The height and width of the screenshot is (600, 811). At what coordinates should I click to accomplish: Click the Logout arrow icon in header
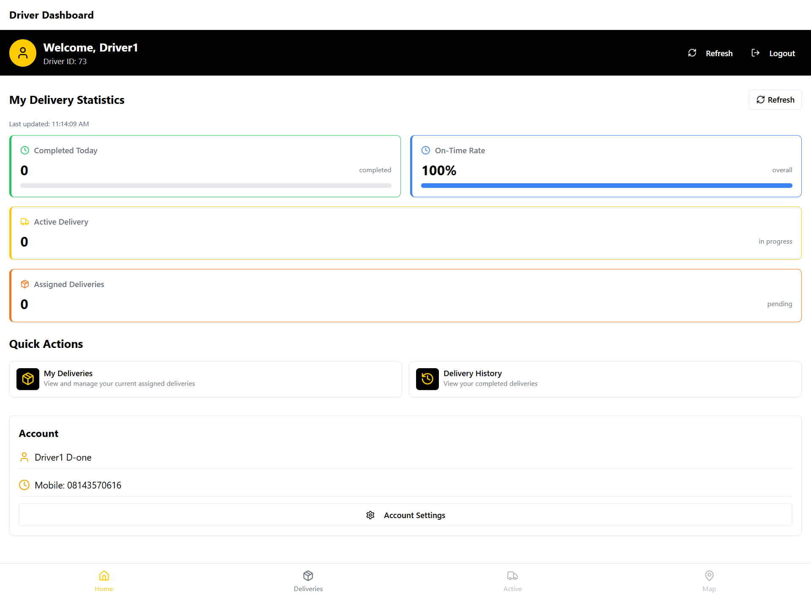(x=755, y=53)
